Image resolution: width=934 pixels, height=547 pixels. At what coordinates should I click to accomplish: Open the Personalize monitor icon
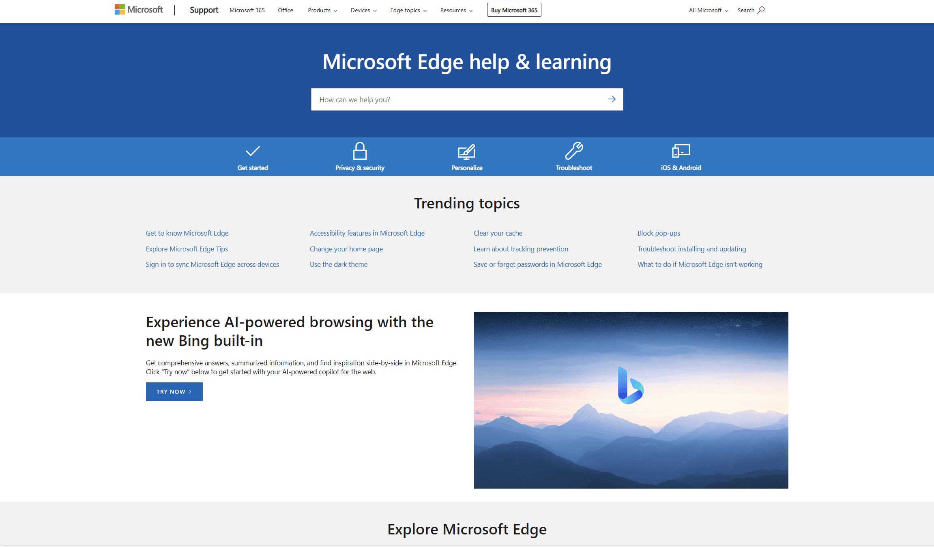point(467,151)
